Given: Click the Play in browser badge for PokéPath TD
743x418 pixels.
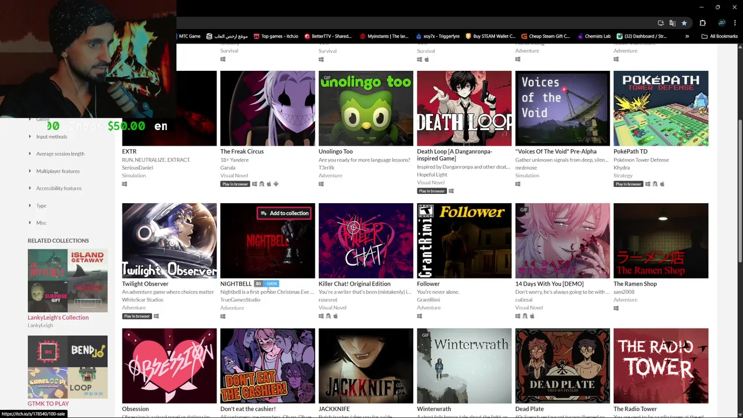Looking at the screenshot, I should click(x=628, y=184).
